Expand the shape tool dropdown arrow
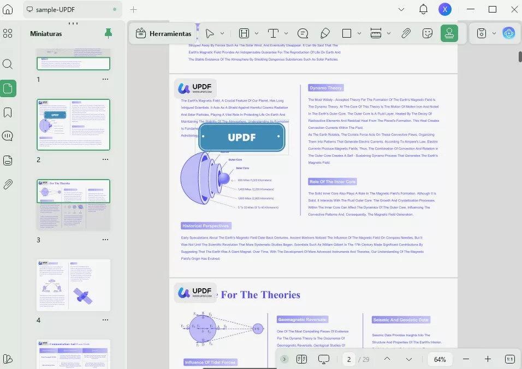The width and height of the screenshot is (522, 369). (359, 33)
